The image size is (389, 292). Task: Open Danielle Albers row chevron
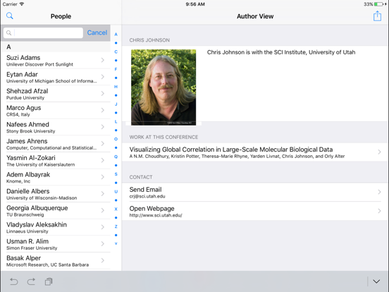[x=103, y=194]
